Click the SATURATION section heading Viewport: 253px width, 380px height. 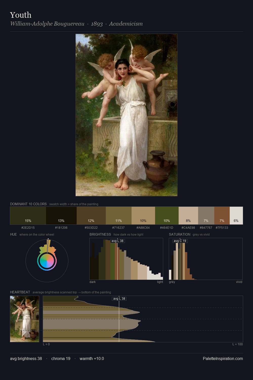(x=180, y=234)
